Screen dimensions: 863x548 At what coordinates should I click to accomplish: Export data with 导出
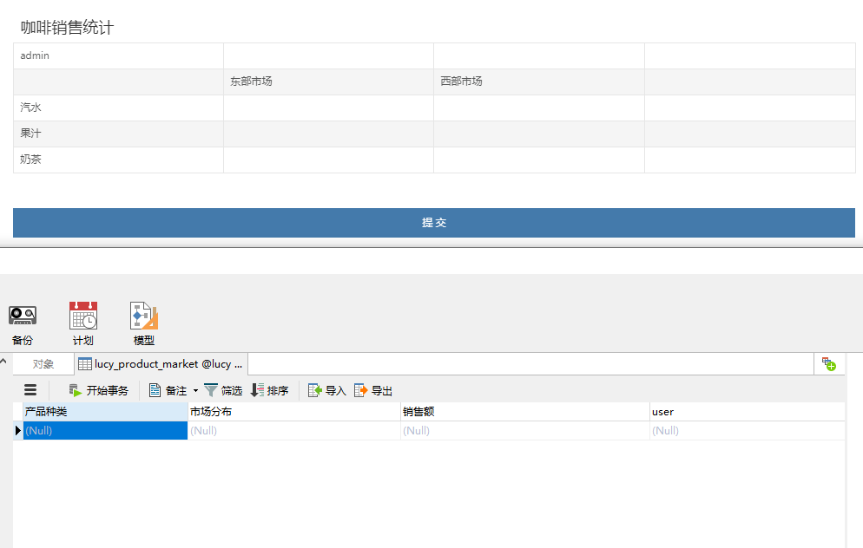[373, 391]
